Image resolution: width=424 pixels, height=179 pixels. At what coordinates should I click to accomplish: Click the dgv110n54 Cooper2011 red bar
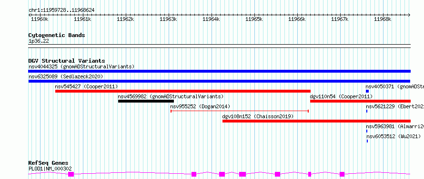pyautogui.click(x=360, y=101)
